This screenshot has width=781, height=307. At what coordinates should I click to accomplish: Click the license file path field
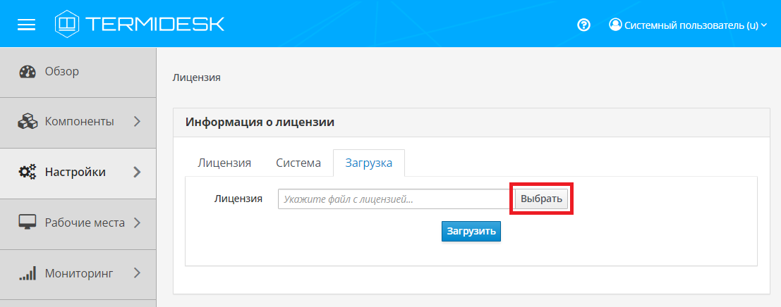394,199
